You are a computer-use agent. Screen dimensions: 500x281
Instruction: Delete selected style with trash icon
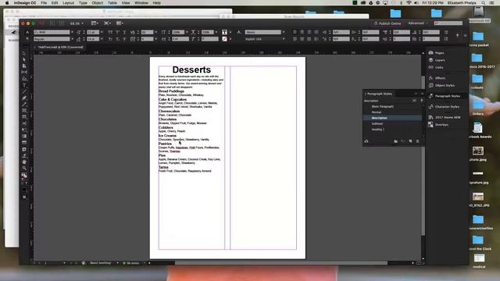coord(417,141)
